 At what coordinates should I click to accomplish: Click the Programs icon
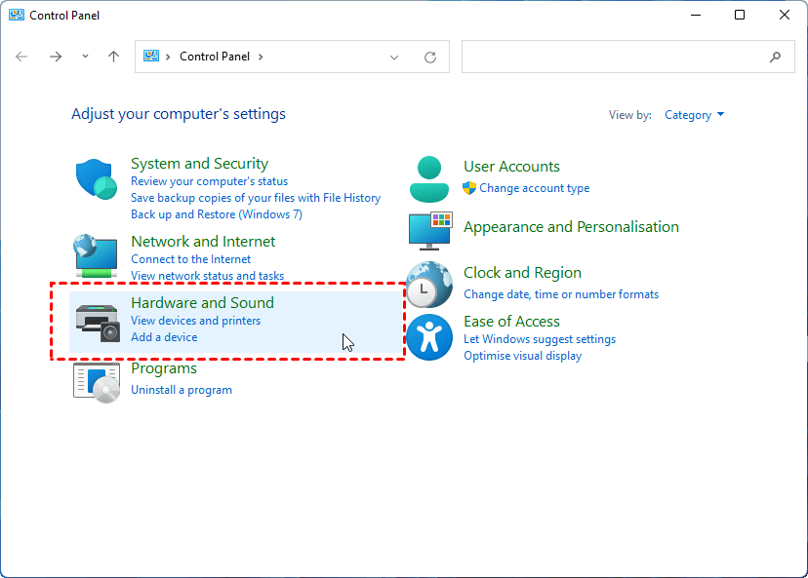(97, 379)
